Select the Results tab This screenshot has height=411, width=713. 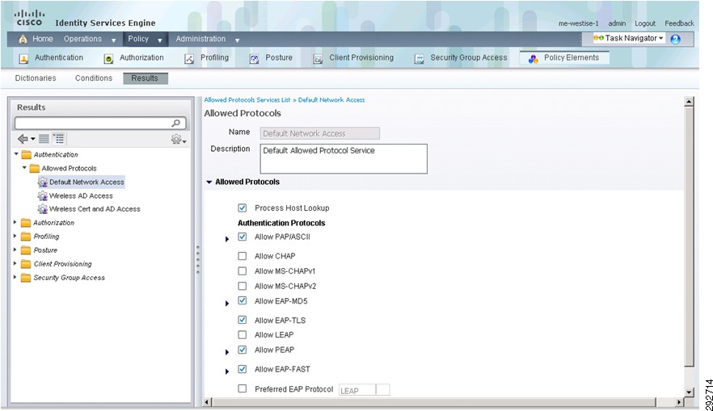pos(146,78)
